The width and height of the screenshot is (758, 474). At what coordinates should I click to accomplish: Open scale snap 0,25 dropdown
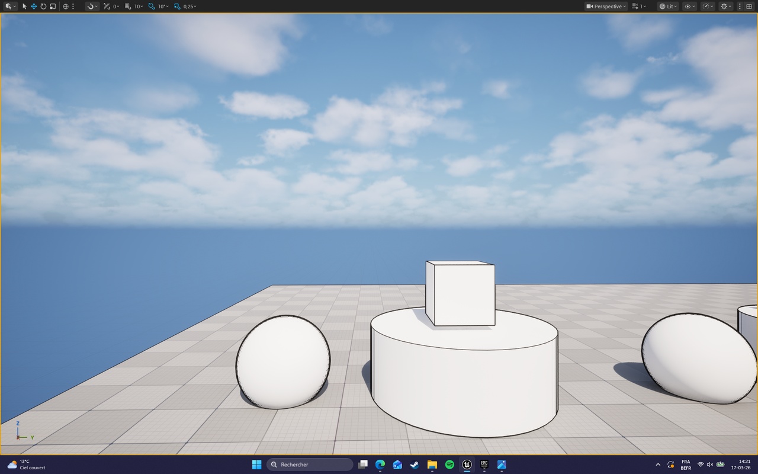point(190,6)
